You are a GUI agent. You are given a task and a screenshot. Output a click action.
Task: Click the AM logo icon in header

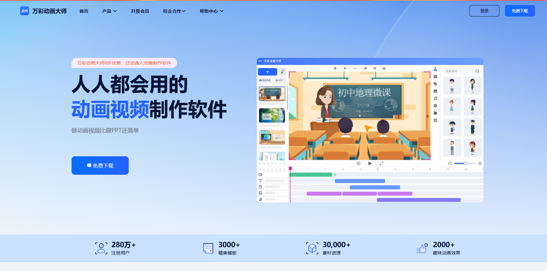(x=24, y=11)
